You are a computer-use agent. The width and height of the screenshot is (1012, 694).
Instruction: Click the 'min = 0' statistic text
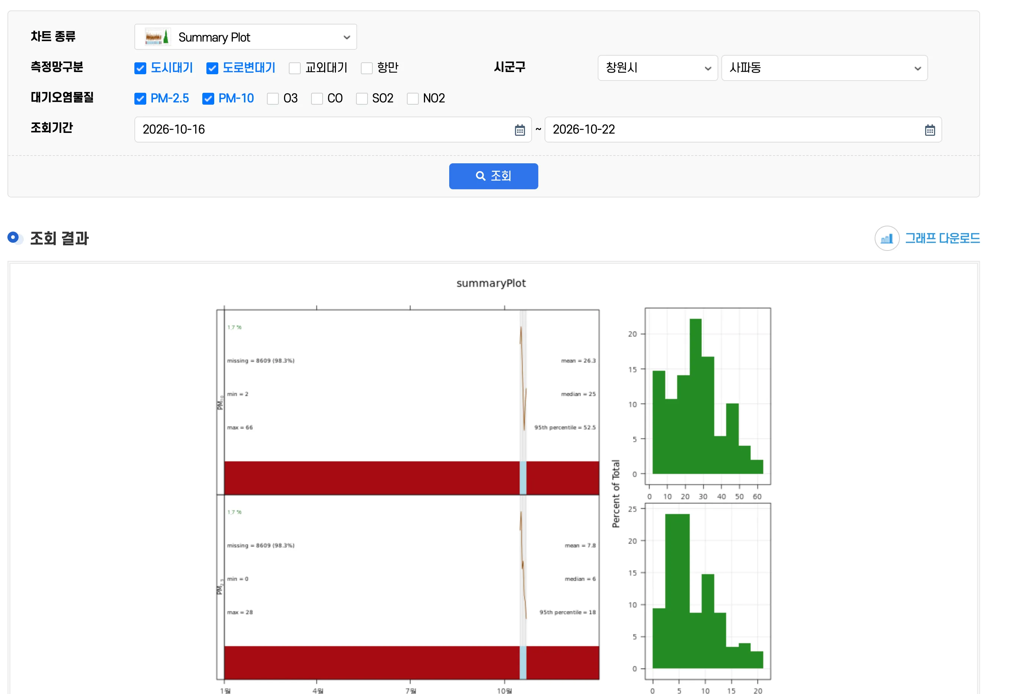pyautogui.click(x=237, y=579)
